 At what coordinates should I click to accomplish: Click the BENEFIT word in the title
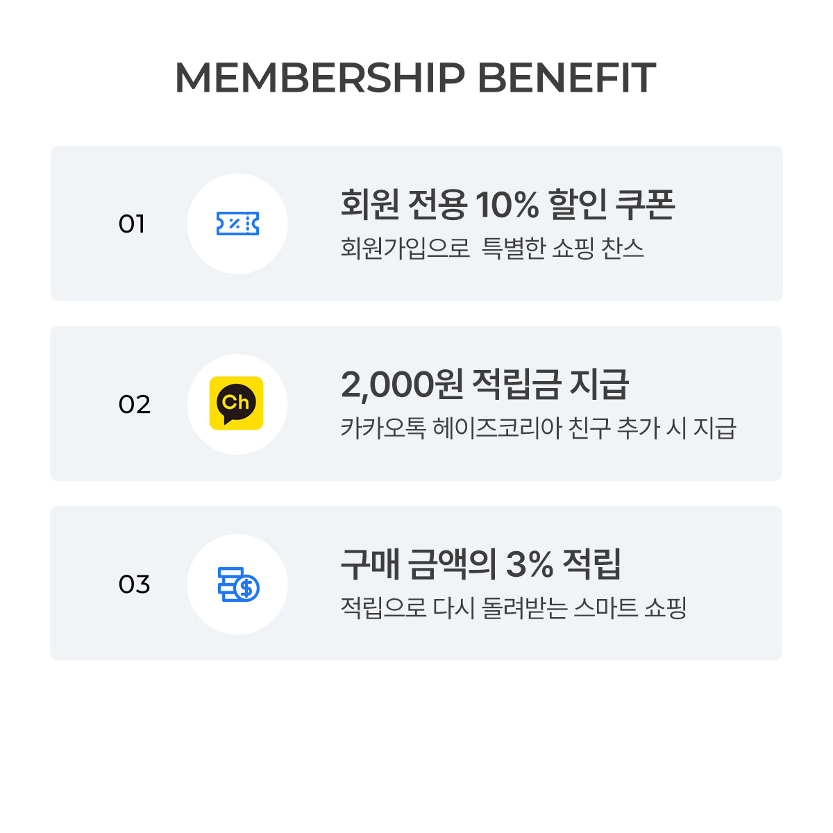(x=566, y=78)
